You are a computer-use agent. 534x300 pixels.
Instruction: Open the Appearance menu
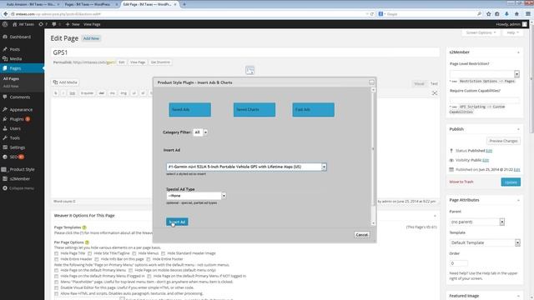[x=21, y=109]
